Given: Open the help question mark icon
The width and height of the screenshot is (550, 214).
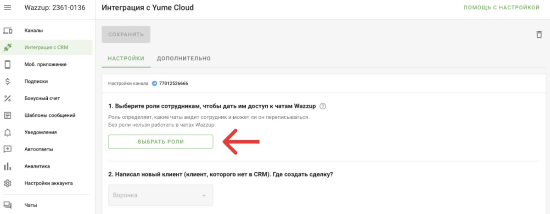Looking at the screenshot, I should click(x=323, y=106).
